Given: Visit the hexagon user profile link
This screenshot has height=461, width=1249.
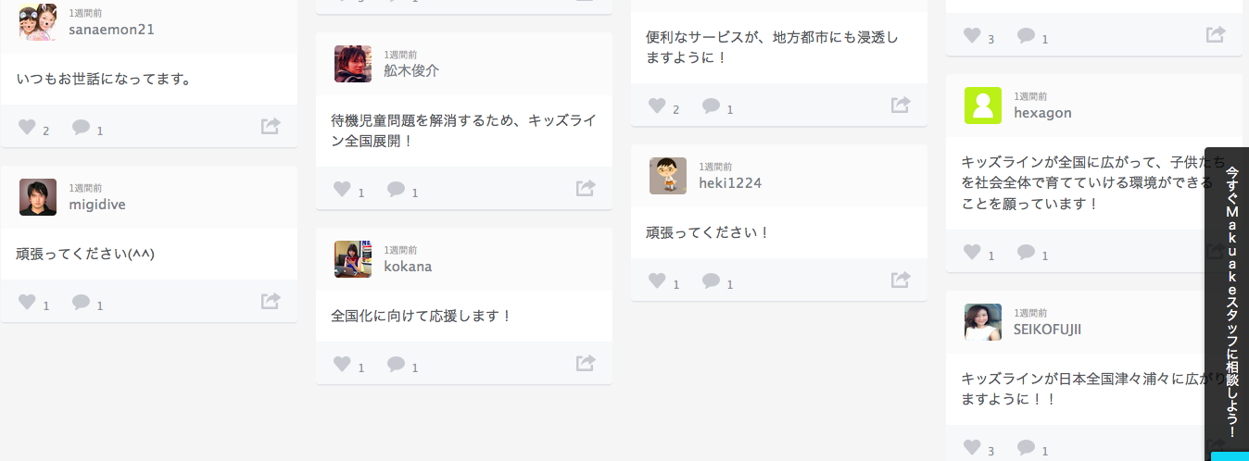Looking at the screenshot, I should [x=1042, y=113].
